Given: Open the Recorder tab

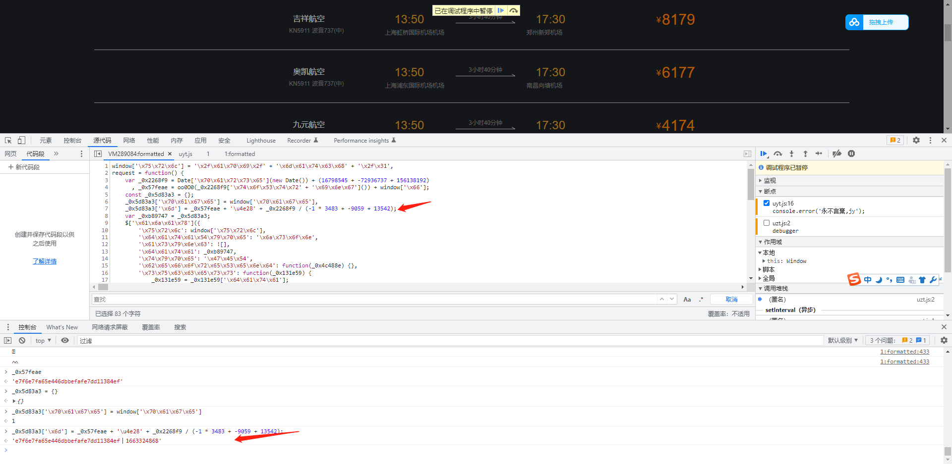Looking at the screenshot, I should click(302, 141).
